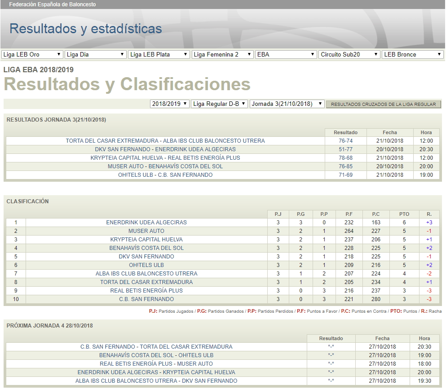Viewport: 446px width, 389px height.
Task: Open the EBA league dropdown
Action: [286, 54]
